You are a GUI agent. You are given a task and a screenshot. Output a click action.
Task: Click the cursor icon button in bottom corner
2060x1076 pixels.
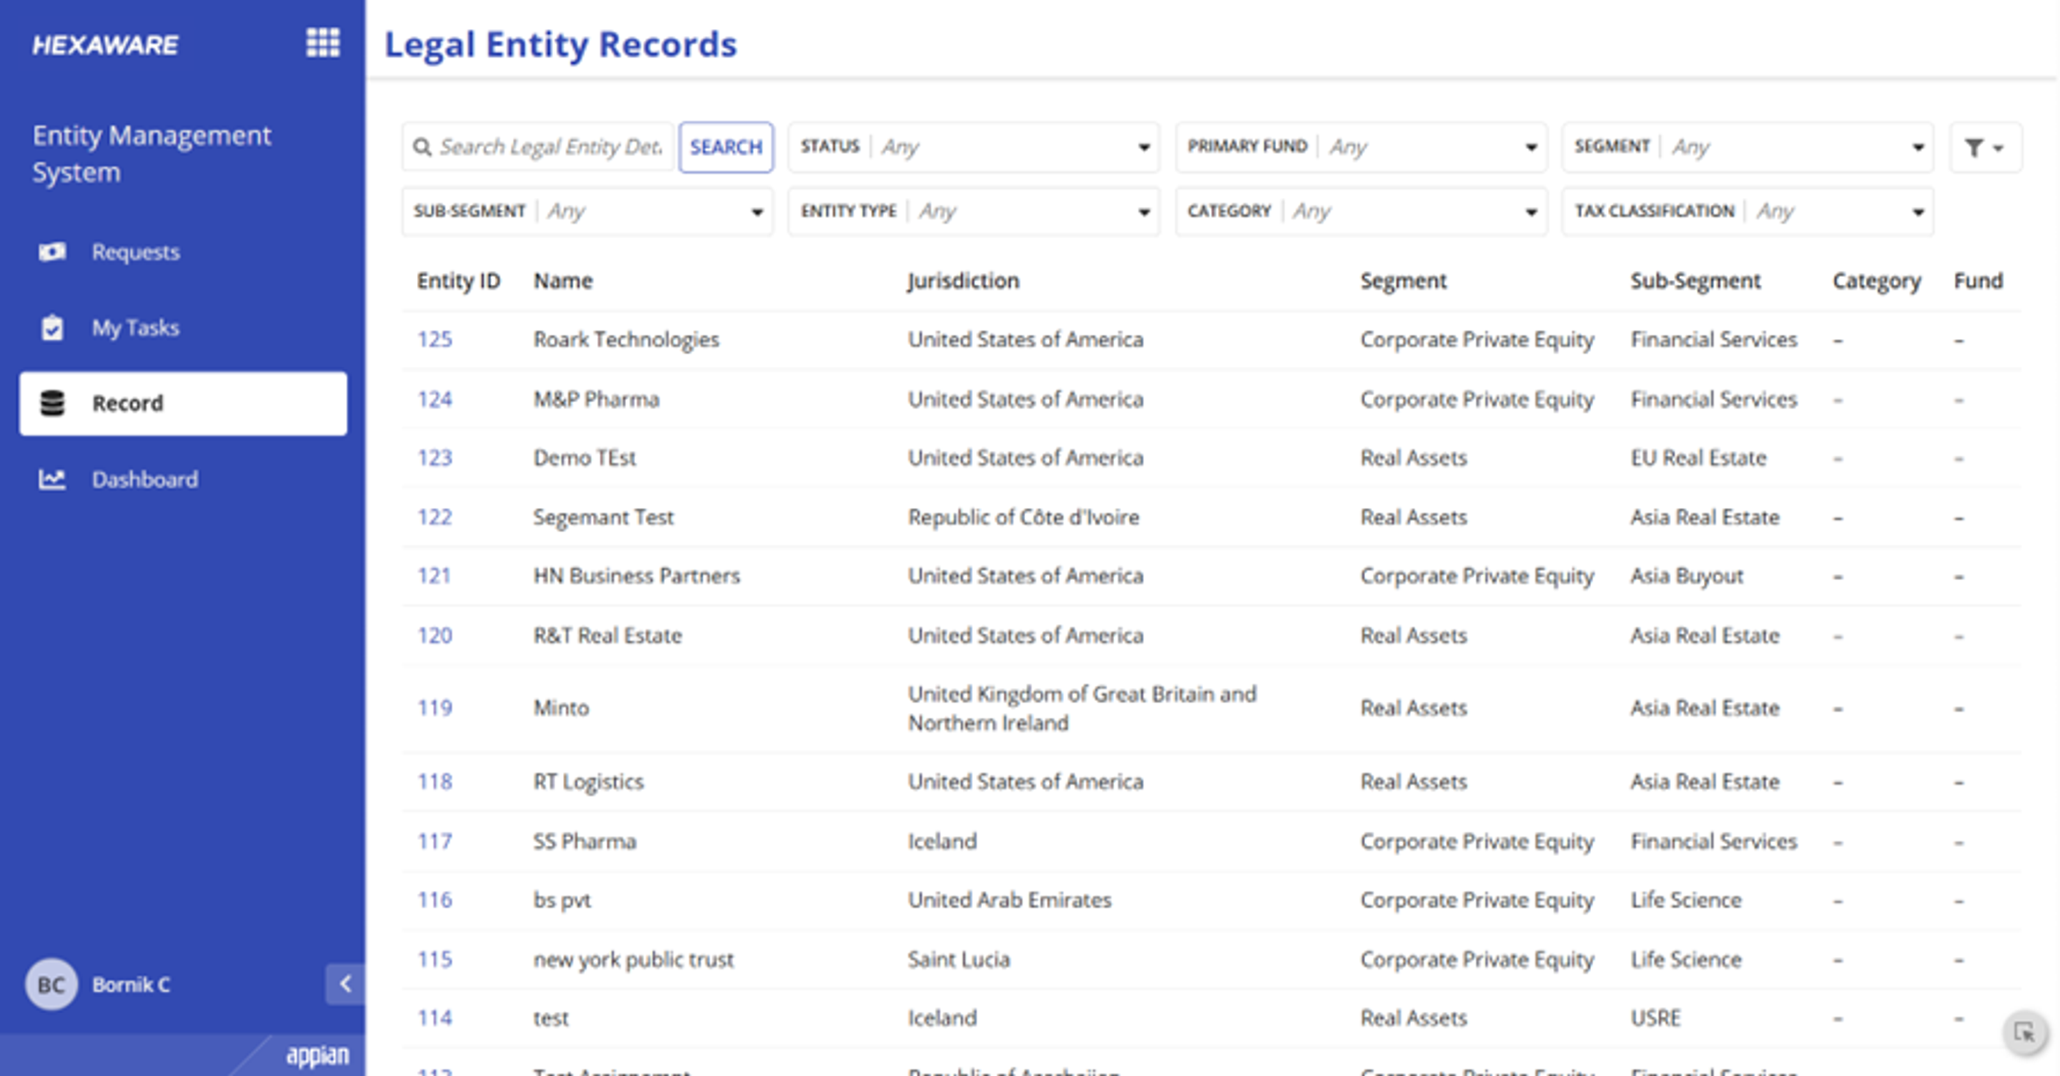tap(2025, 1032)
